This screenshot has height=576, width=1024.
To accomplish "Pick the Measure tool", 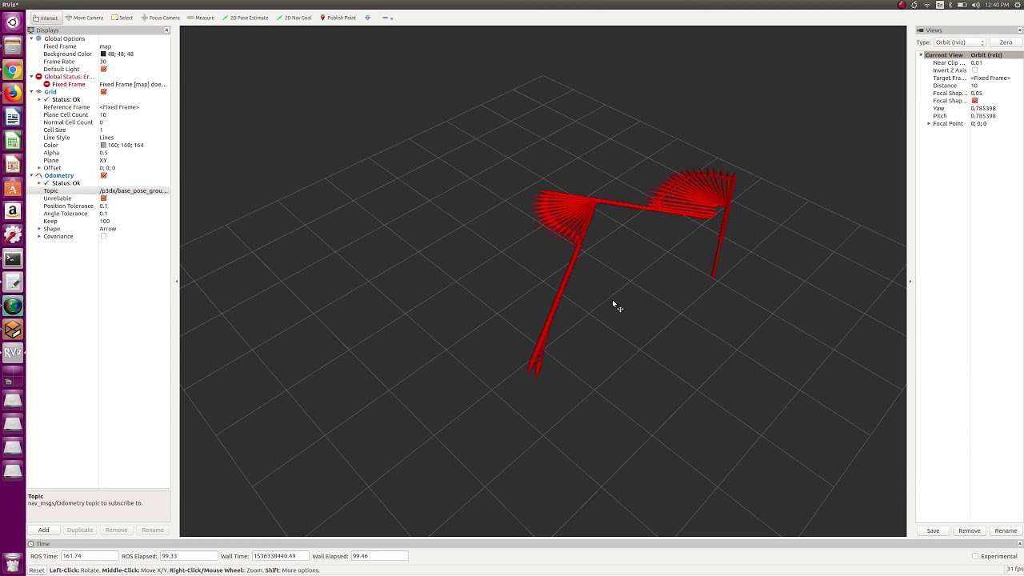I will 201,18.
